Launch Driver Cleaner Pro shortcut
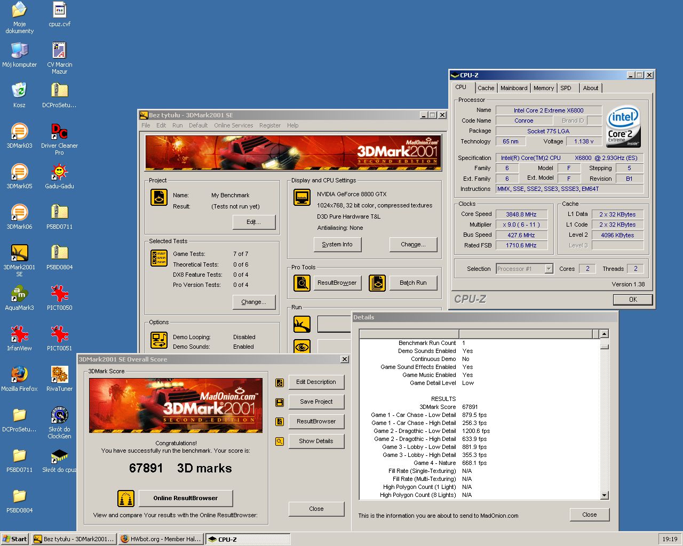683x546 pixels. pyautogui.click(x=59, y=139)
